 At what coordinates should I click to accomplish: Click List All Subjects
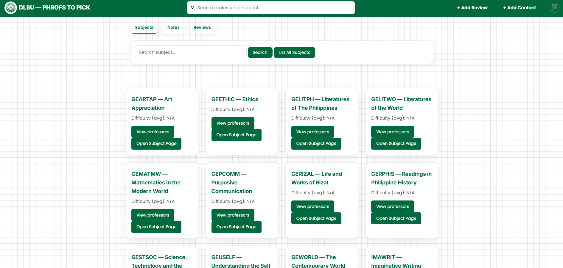294,52
